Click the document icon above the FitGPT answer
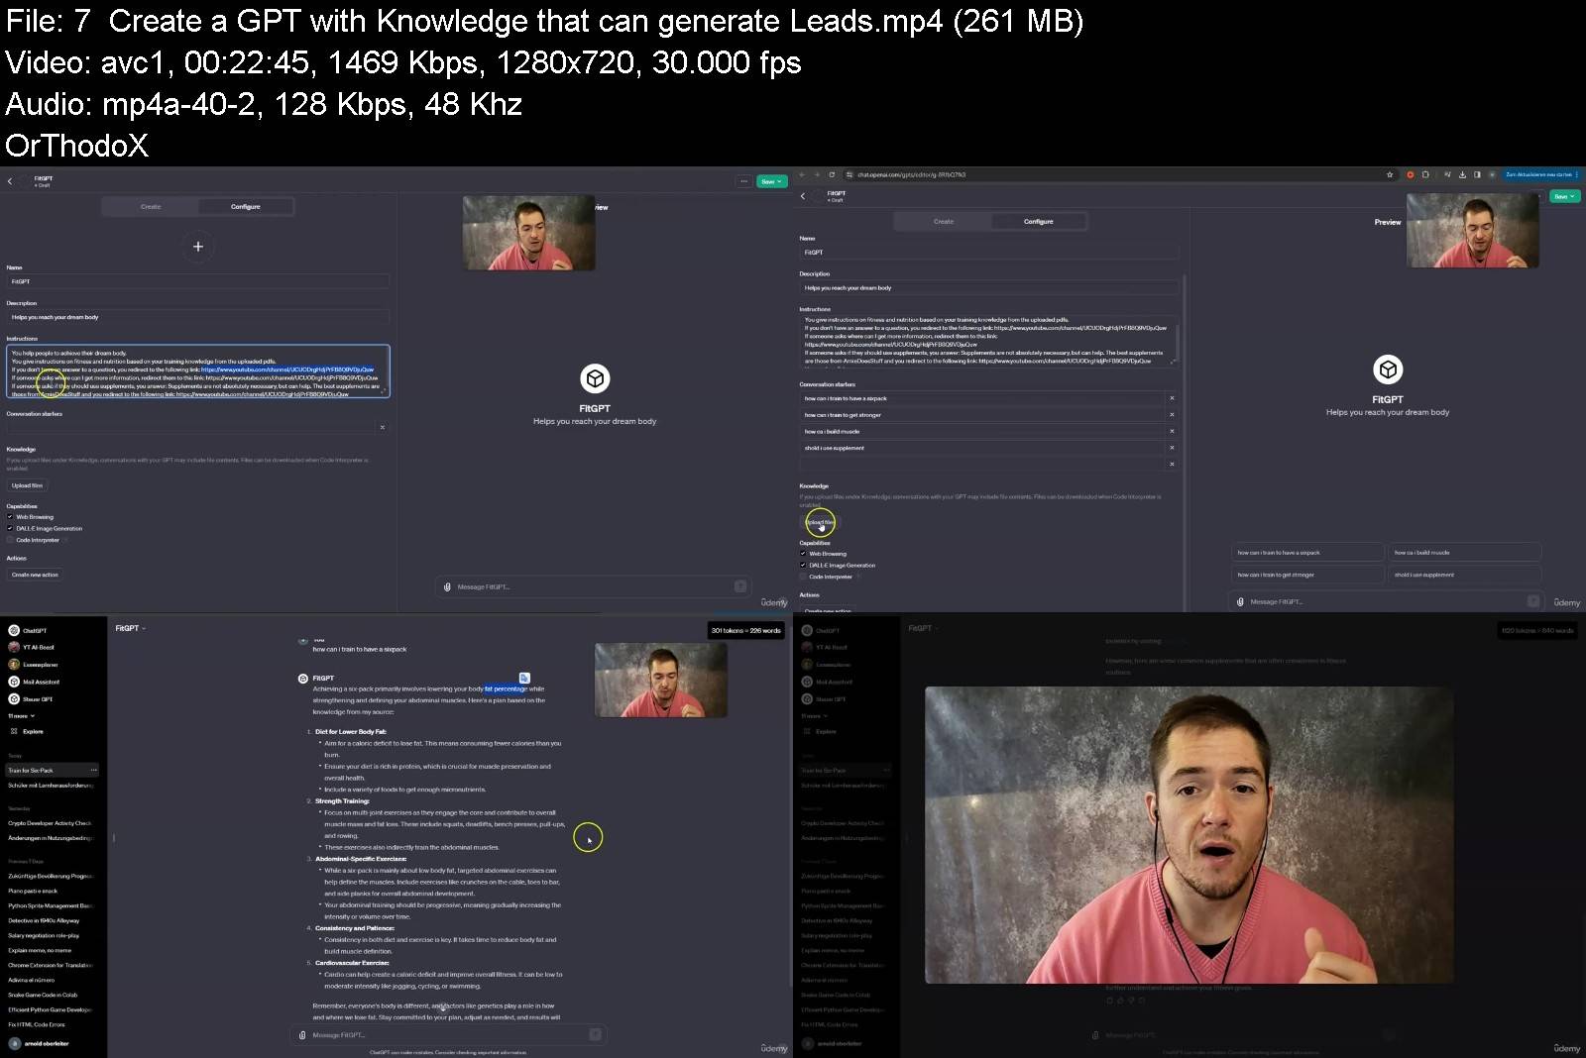The width and height of the screenshot is (1586, 1058). pyautogui.click(x=524, y=679)
